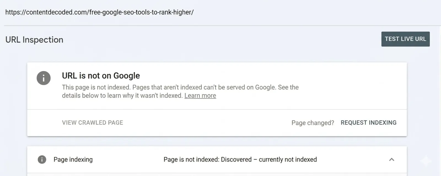Select the indexing status bubble next to Page indexing
Screen dimensions: 441x176
tap(42, 159)
